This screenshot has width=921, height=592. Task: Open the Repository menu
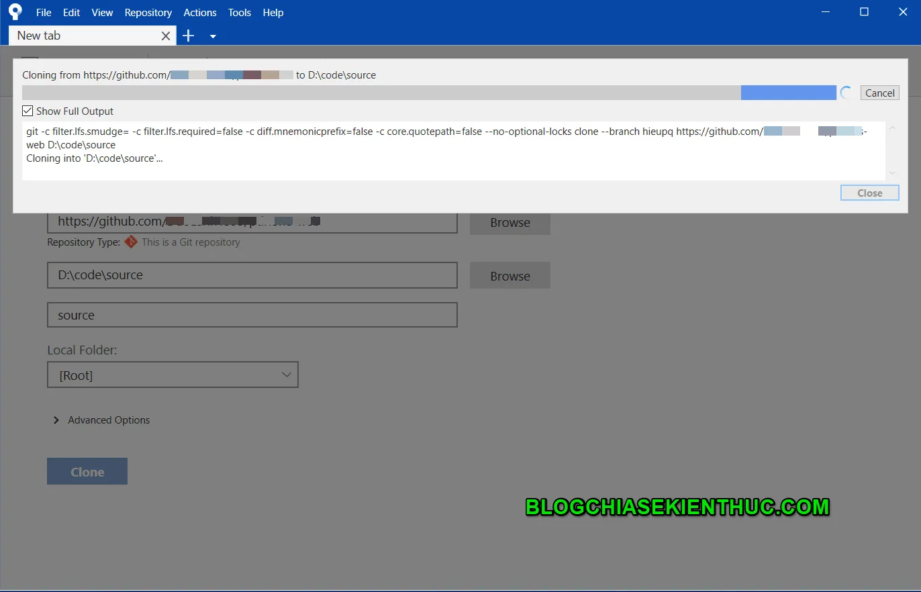coord(148,12)
